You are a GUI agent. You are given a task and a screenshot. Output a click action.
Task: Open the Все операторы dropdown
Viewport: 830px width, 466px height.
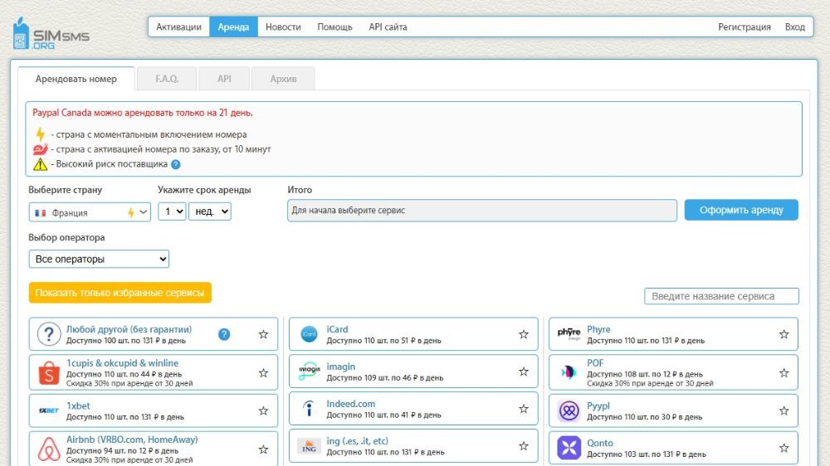click(99, 260)
